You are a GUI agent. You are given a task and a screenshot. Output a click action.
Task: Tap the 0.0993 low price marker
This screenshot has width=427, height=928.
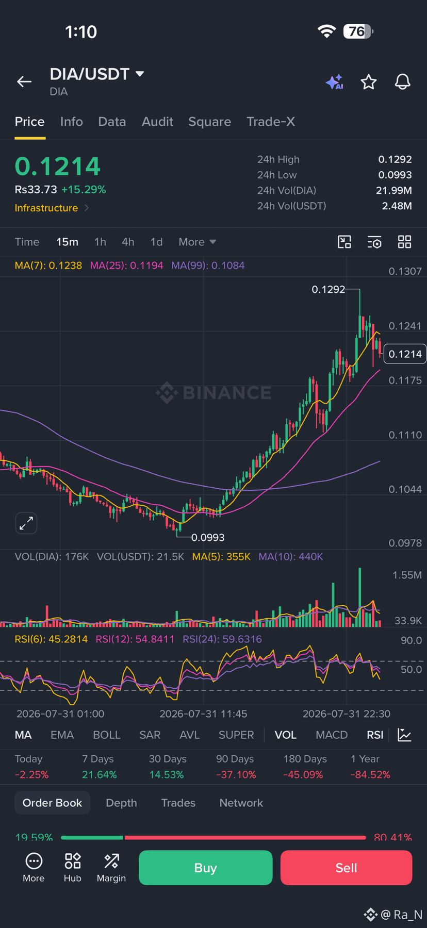coord(208,537)
